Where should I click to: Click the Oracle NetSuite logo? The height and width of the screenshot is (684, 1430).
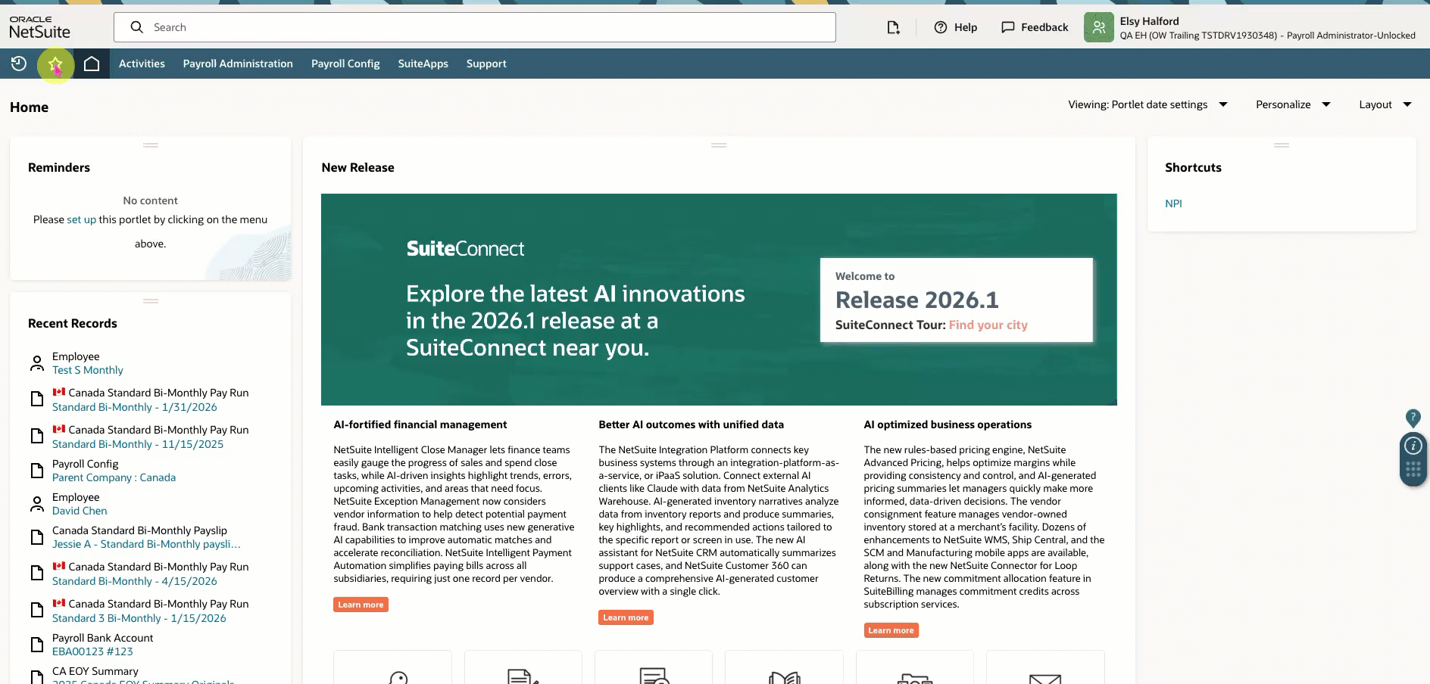coord(39,27)
